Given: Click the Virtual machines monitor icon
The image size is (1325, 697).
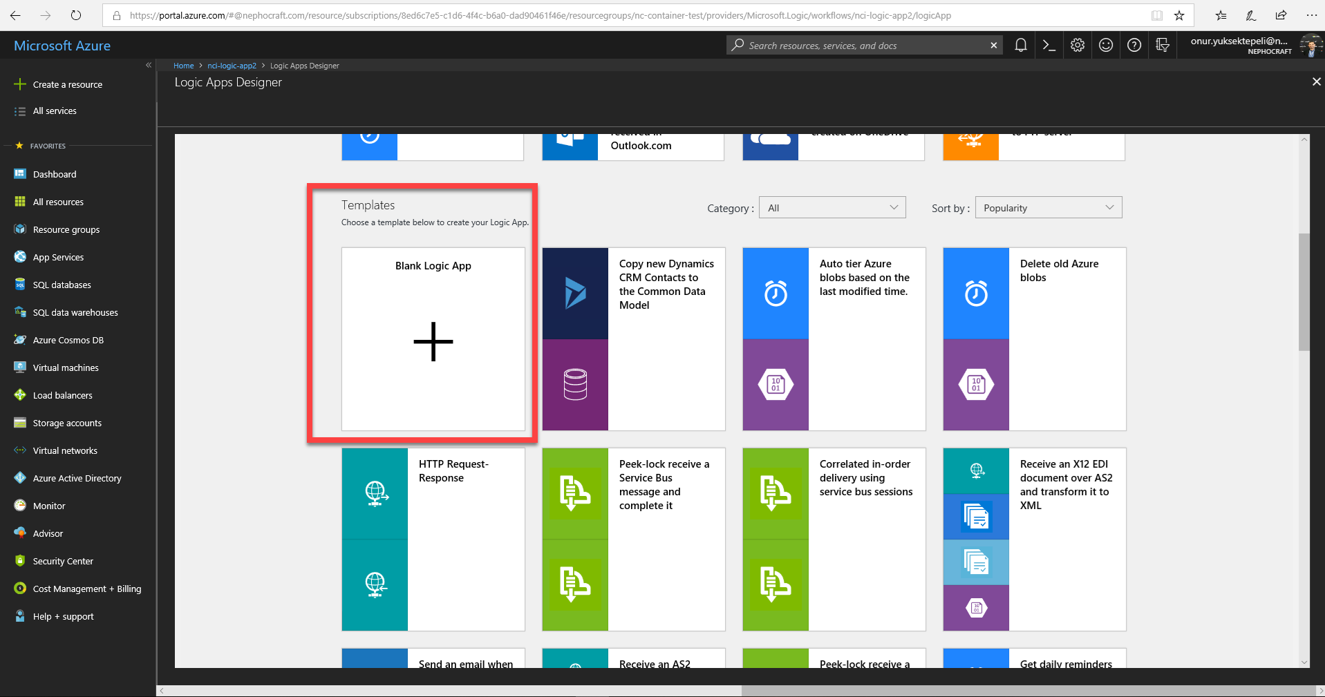Looking at the screenshot, I should (x=20, y=367).
